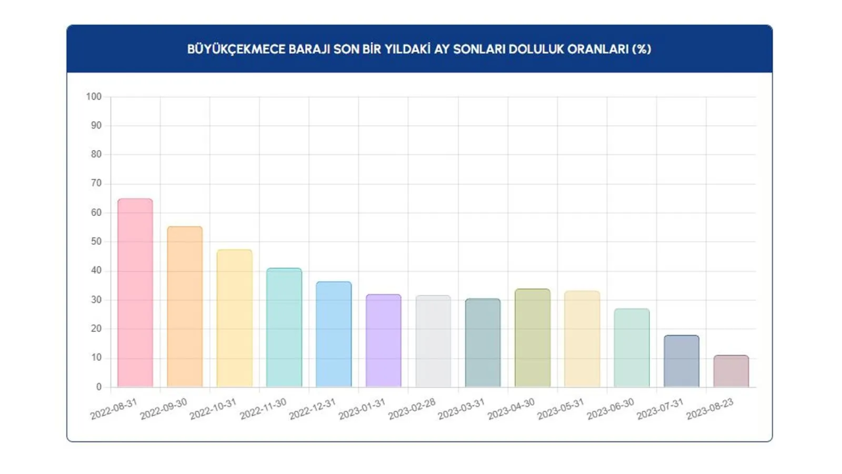Click the pink bar for 2022-08-31
The width and height of the screenshot is (842, 474).
(x=135, y=293)
